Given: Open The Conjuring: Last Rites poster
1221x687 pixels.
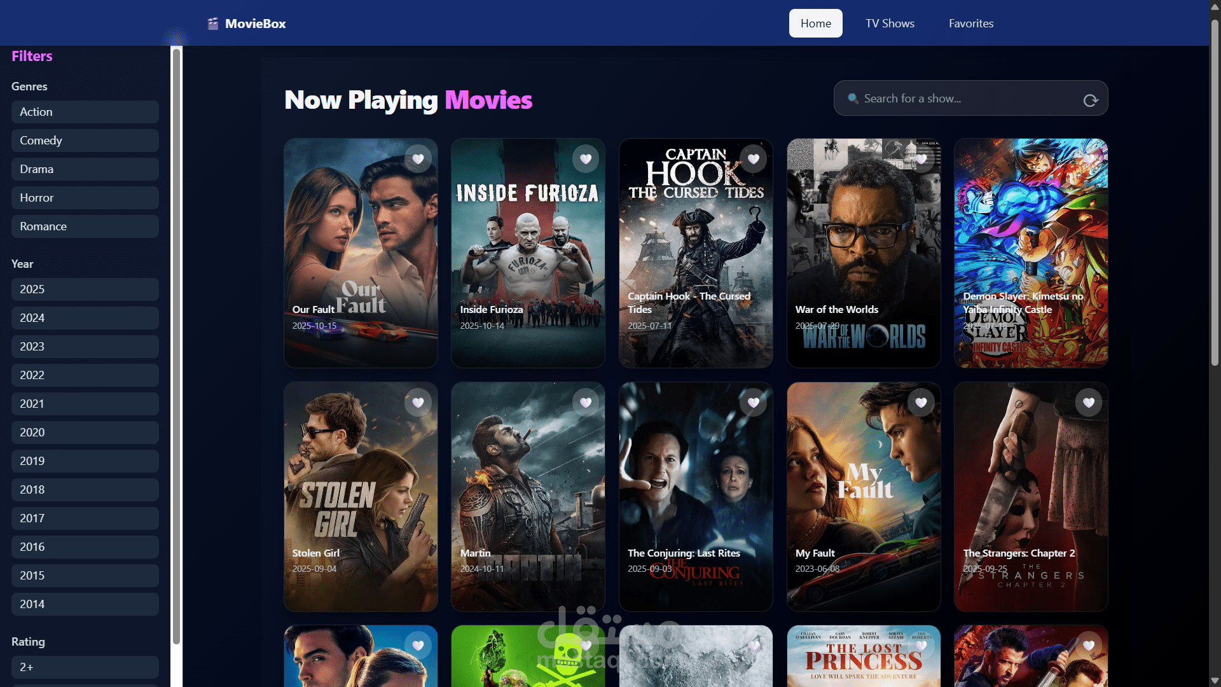Looking at the screenshot, I should click(x=696, y=497).
